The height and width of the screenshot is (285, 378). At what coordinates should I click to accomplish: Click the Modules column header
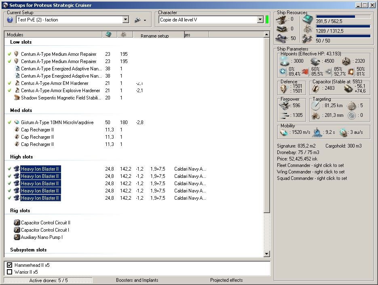pyautogui.click(x=15, y=35)
